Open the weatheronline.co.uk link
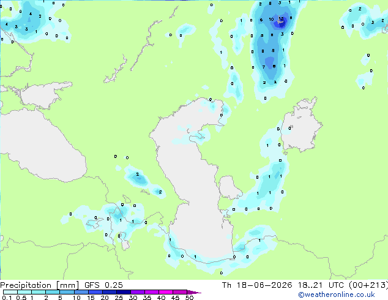 pos(337,294)
